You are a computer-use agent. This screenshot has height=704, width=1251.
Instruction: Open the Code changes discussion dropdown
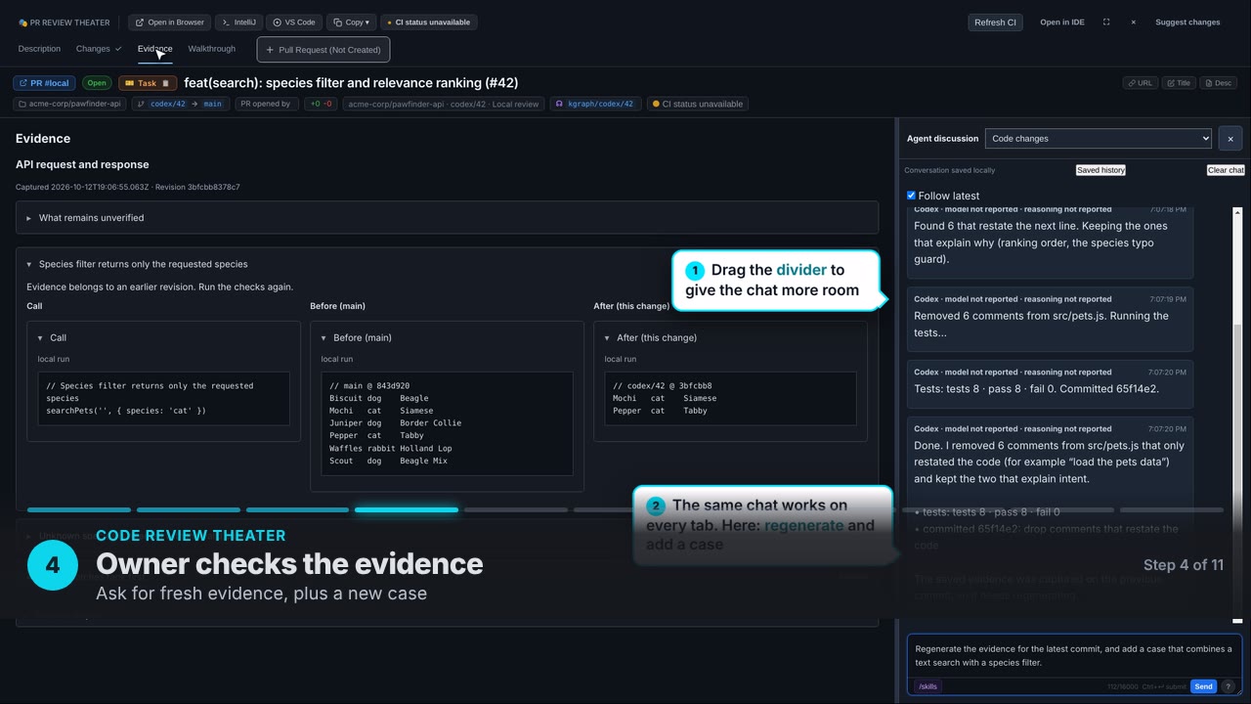[x=1098, y=139]
